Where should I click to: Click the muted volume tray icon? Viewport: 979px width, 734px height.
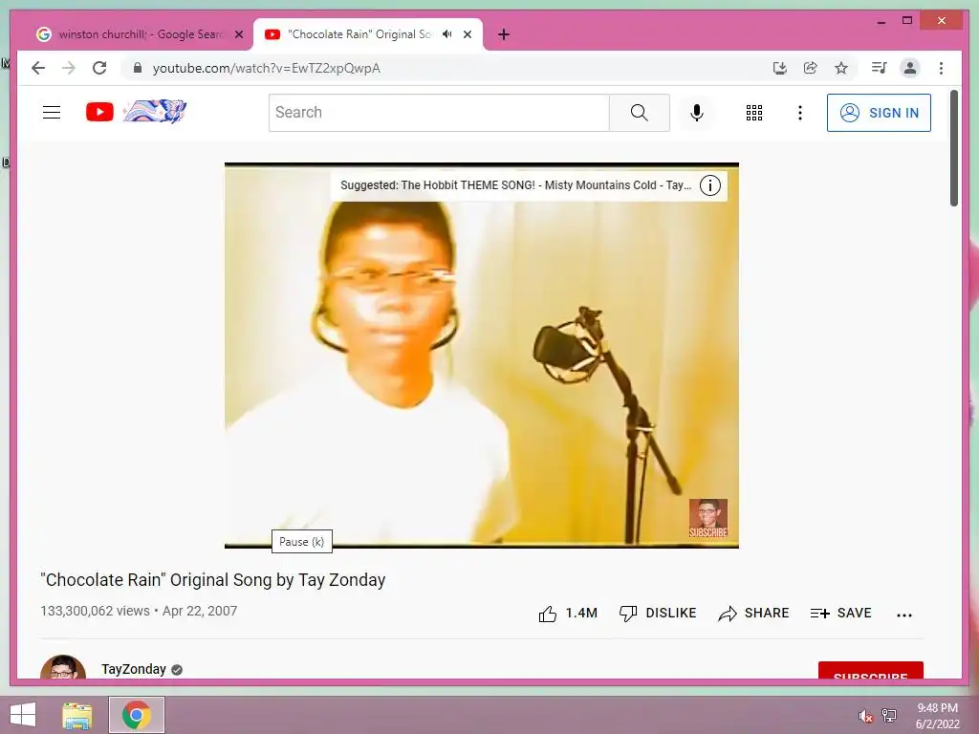[865, 716]
